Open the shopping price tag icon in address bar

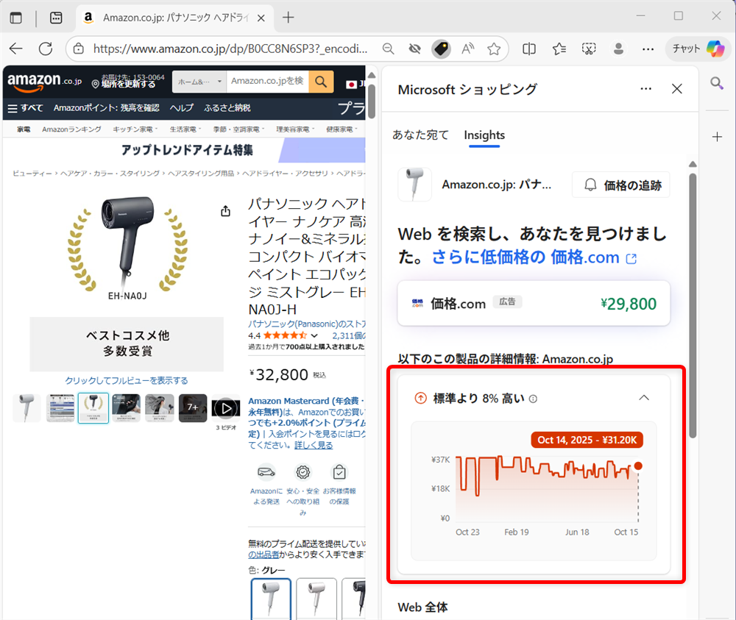click(x=441, y=48)
